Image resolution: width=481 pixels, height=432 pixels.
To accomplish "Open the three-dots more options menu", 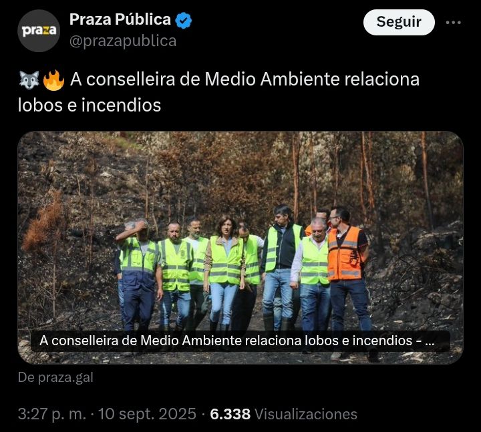I will [454, 23].
